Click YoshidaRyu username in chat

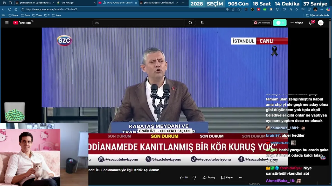[x=291, y=168]
